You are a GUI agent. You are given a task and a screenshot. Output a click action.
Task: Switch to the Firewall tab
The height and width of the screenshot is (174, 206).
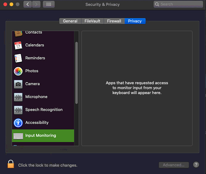[114, 21]
